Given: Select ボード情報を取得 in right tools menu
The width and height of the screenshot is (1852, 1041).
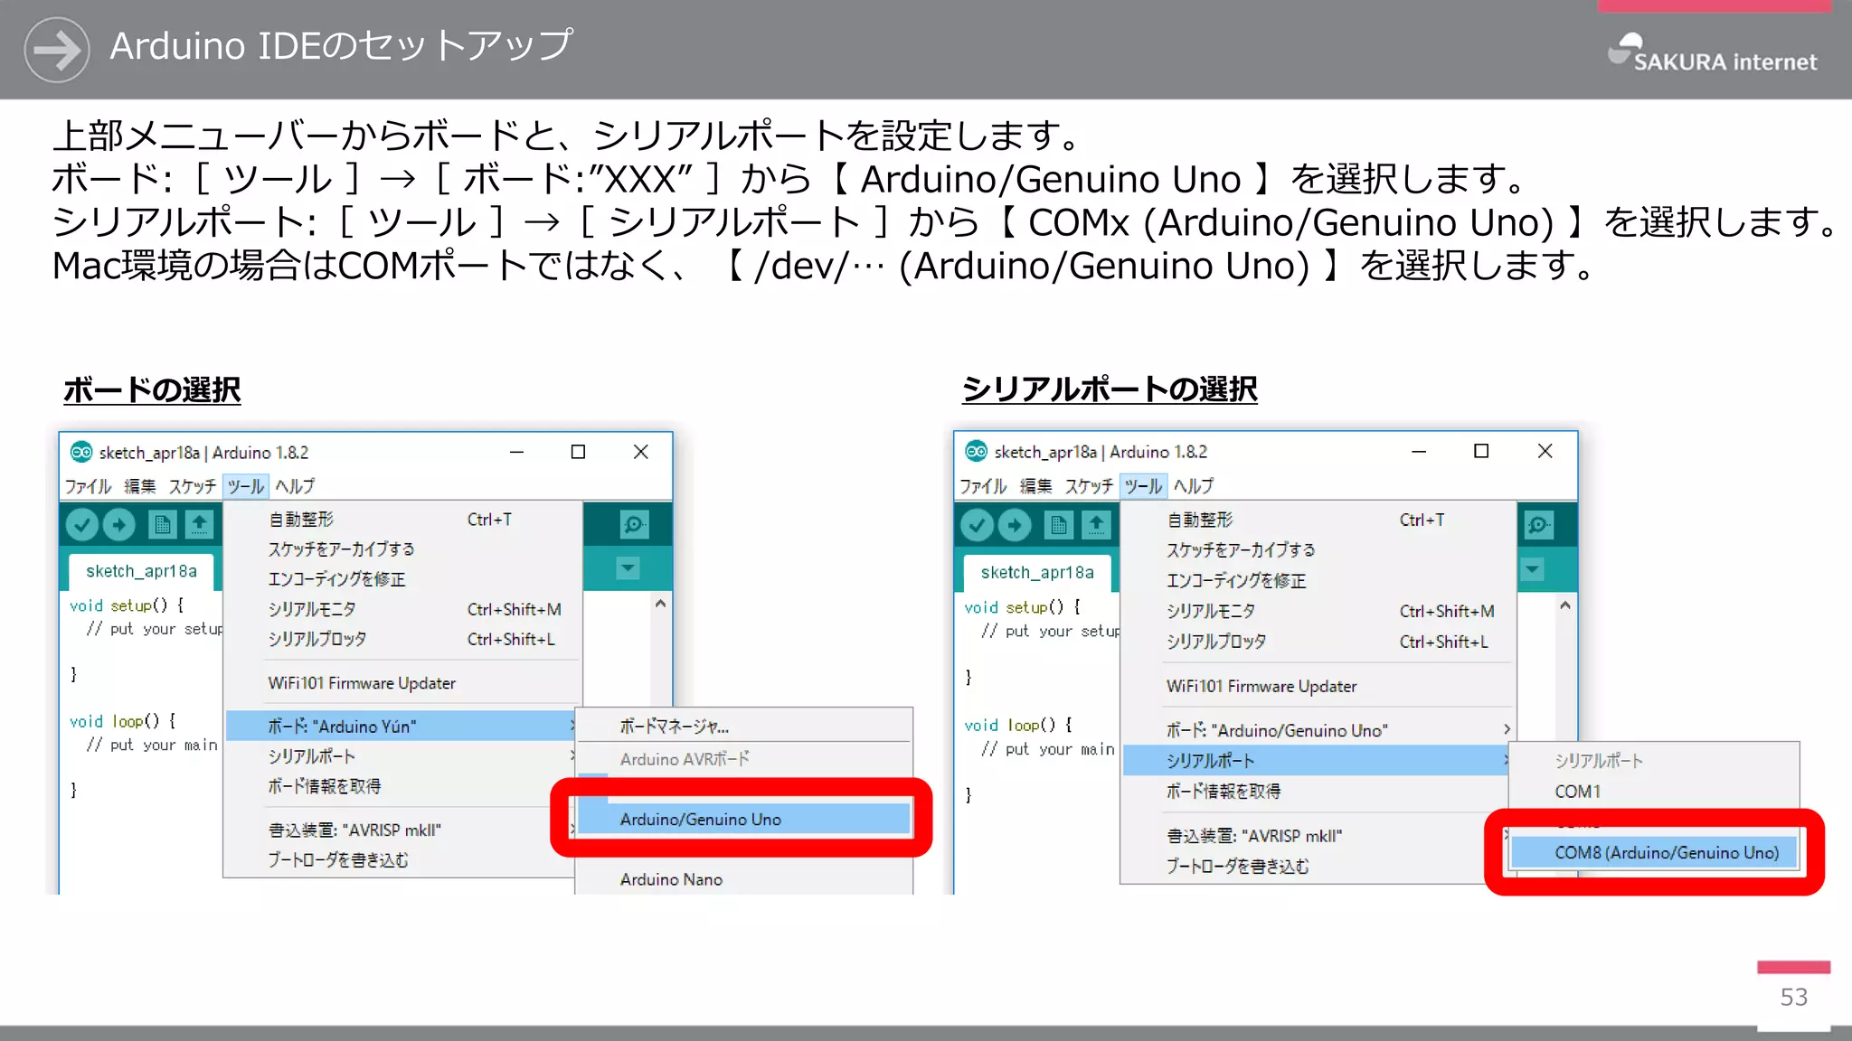Looking at the screenshot, I should 1318,791.
